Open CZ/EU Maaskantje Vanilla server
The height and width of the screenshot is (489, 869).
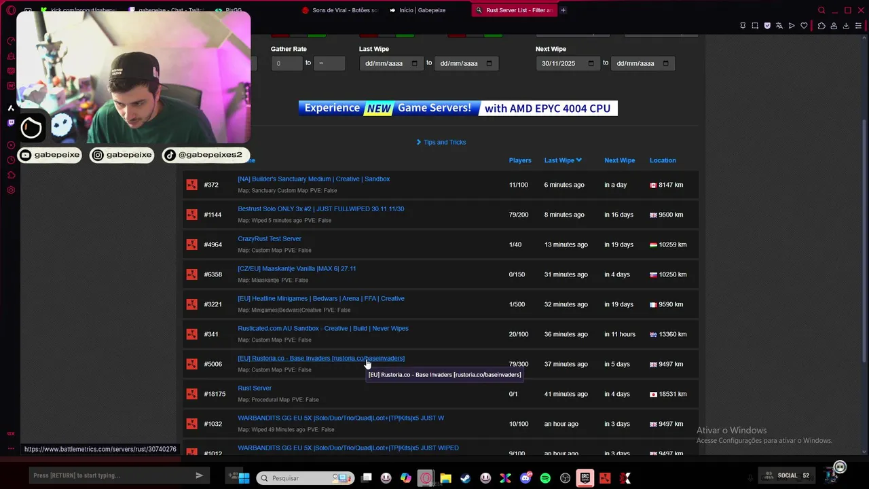(297, 269)
